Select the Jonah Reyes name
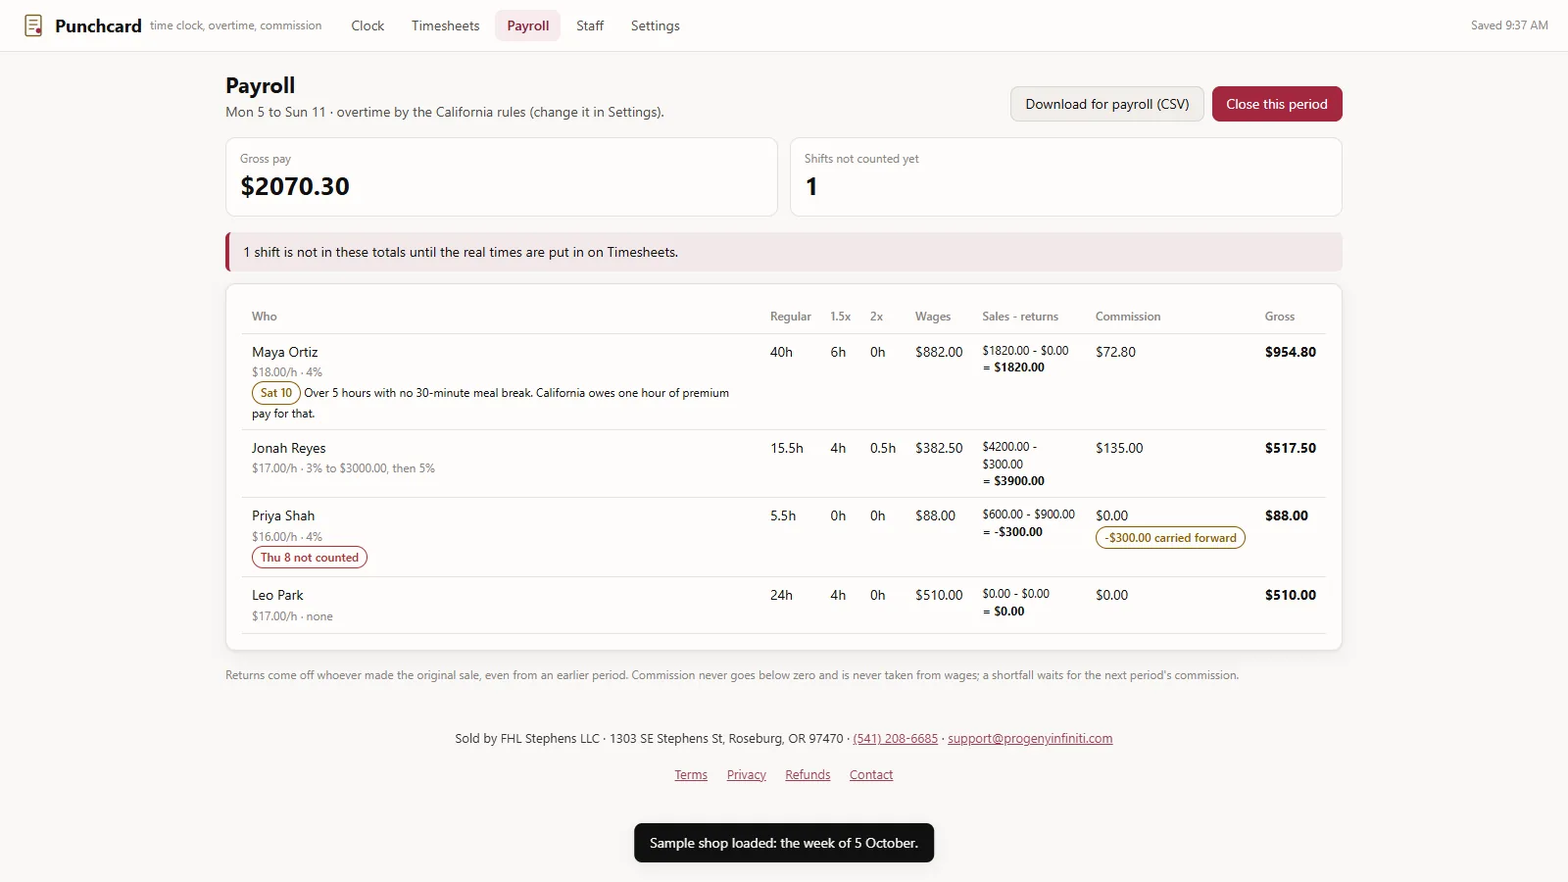 point(289,448)
